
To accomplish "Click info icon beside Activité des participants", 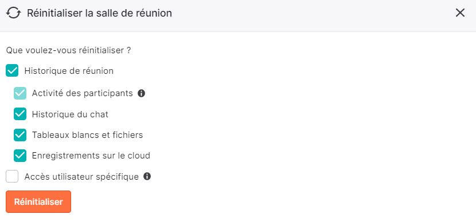I will click(141, 93).
